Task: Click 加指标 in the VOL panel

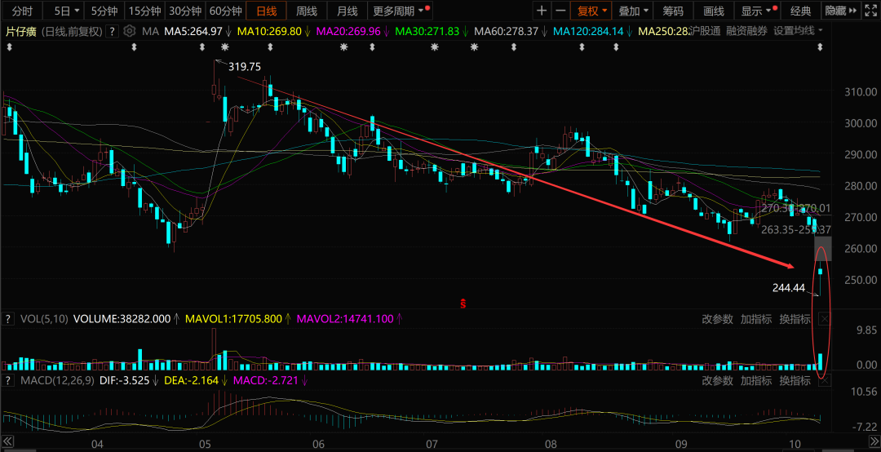Action: pyautogui.click(x=756, y=319)
